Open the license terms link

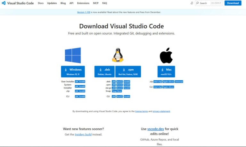(x=141, y=111)
